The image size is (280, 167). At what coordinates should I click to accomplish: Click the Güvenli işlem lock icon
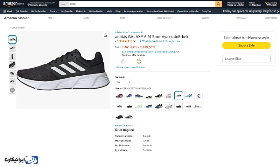pyautogui.click(x=123, y=62)
